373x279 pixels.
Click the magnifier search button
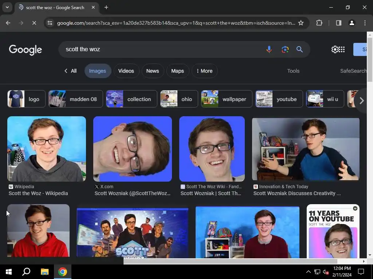pyautogui.click(x=299, y=49)
